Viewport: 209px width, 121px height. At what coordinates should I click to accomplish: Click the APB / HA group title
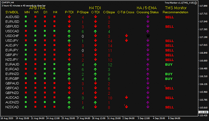coord(37,8)
